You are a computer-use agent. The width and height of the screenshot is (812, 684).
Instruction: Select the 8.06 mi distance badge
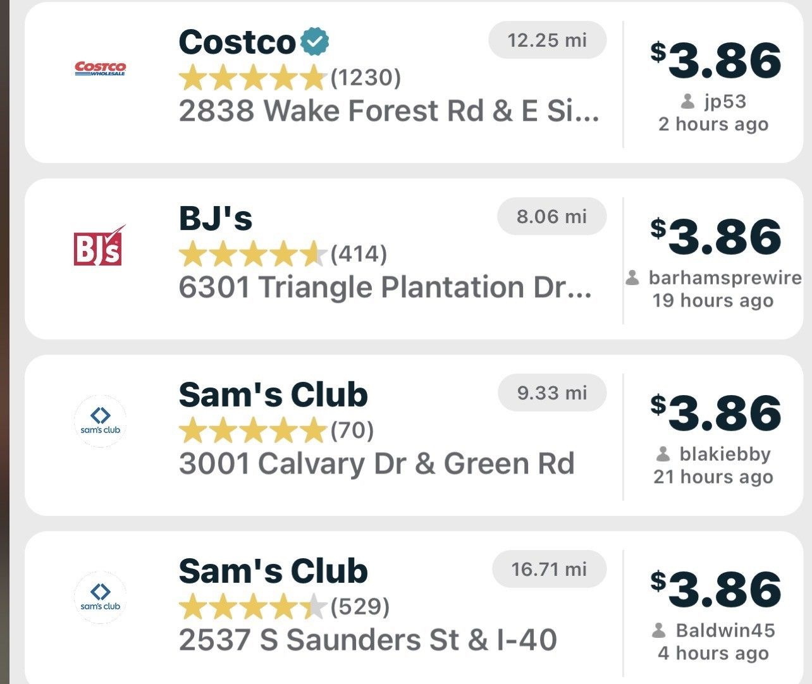tap(552, 217)
